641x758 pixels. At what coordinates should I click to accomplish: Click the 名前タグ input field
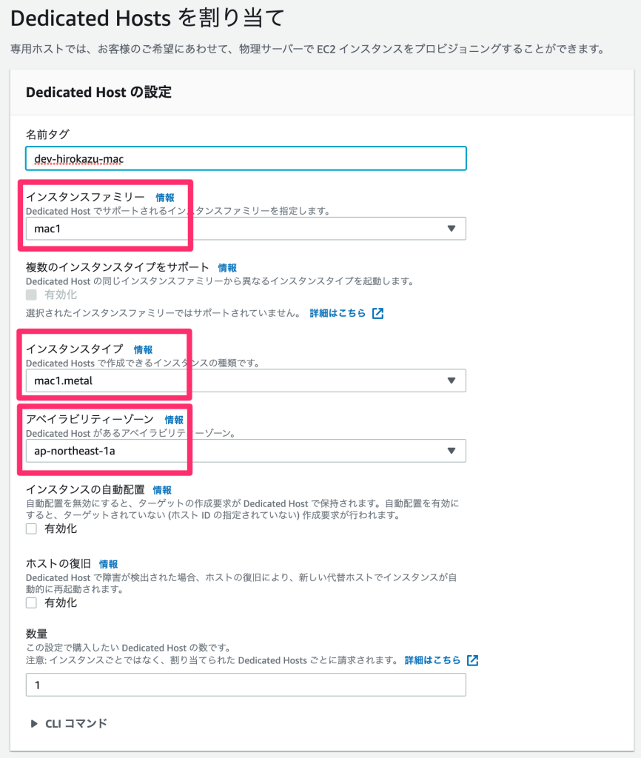click(x=246, y=158)
